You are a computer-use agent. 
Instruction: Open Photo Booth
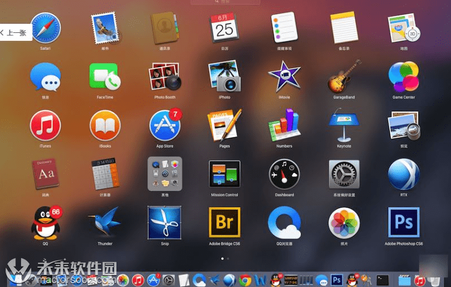(165, 76)
